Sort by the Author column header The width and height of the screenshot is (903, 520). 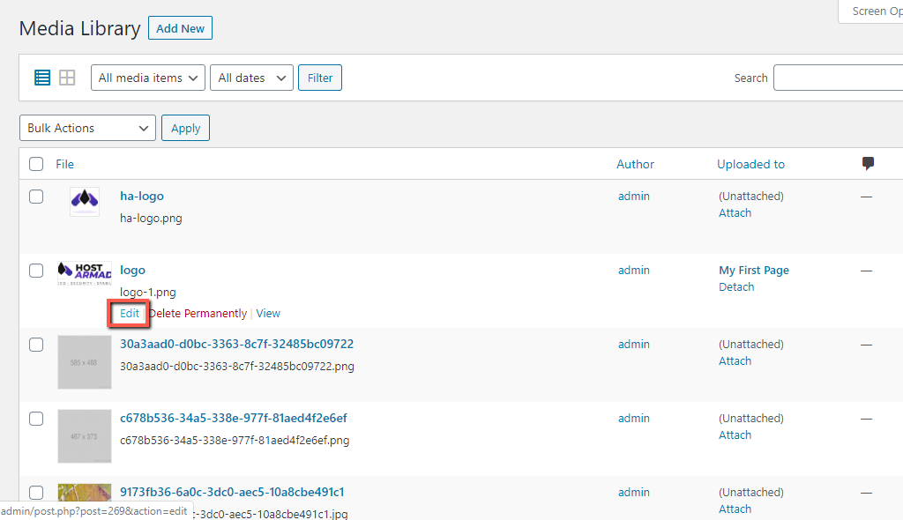635,164
